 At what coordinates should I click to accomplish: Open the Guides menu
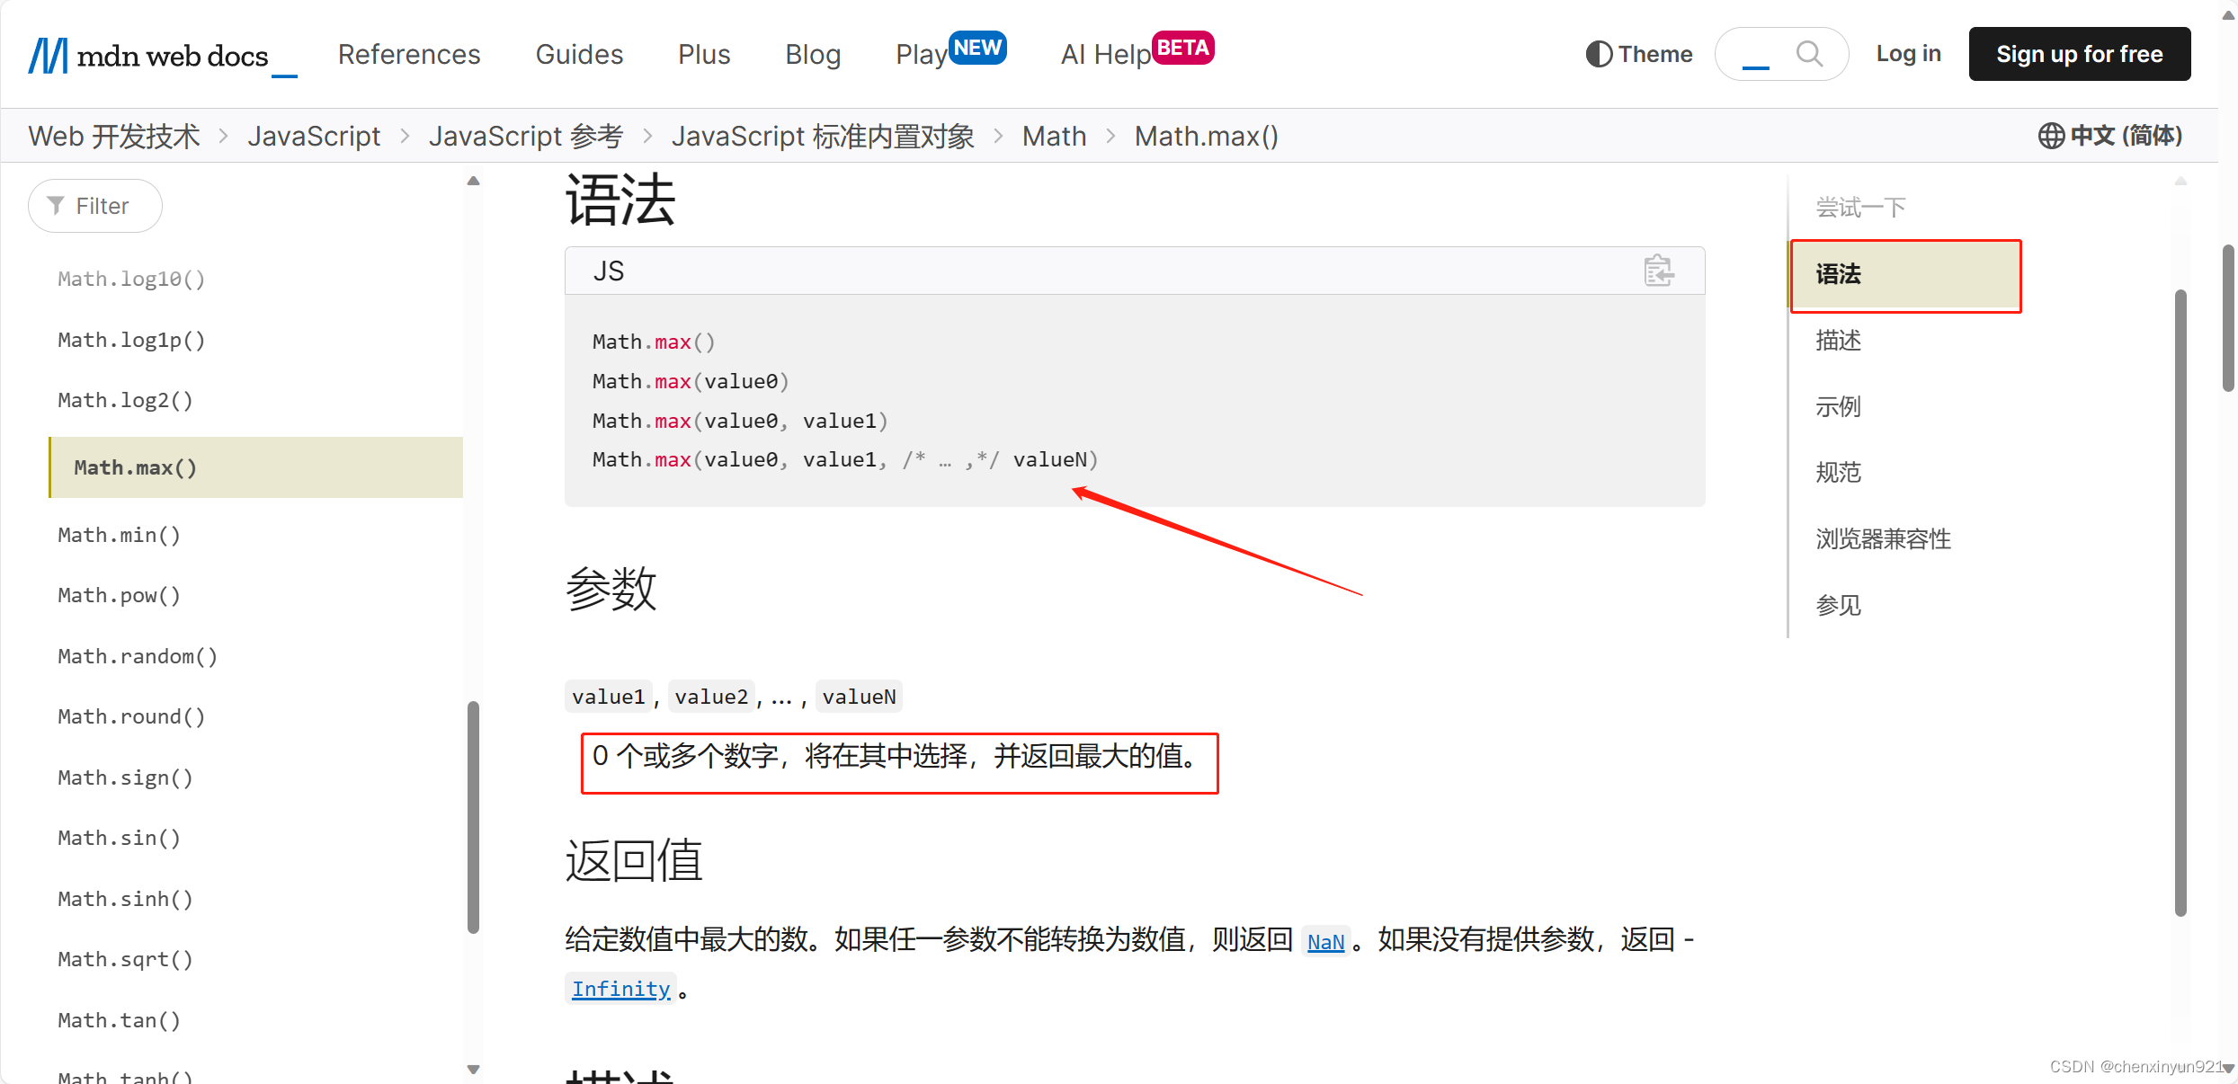579,54
